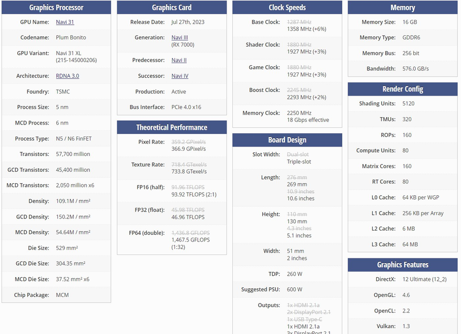
Task: Click the MCD density value 54.64M / mm²
Action: pyautogui.click(x=73, y=232)
